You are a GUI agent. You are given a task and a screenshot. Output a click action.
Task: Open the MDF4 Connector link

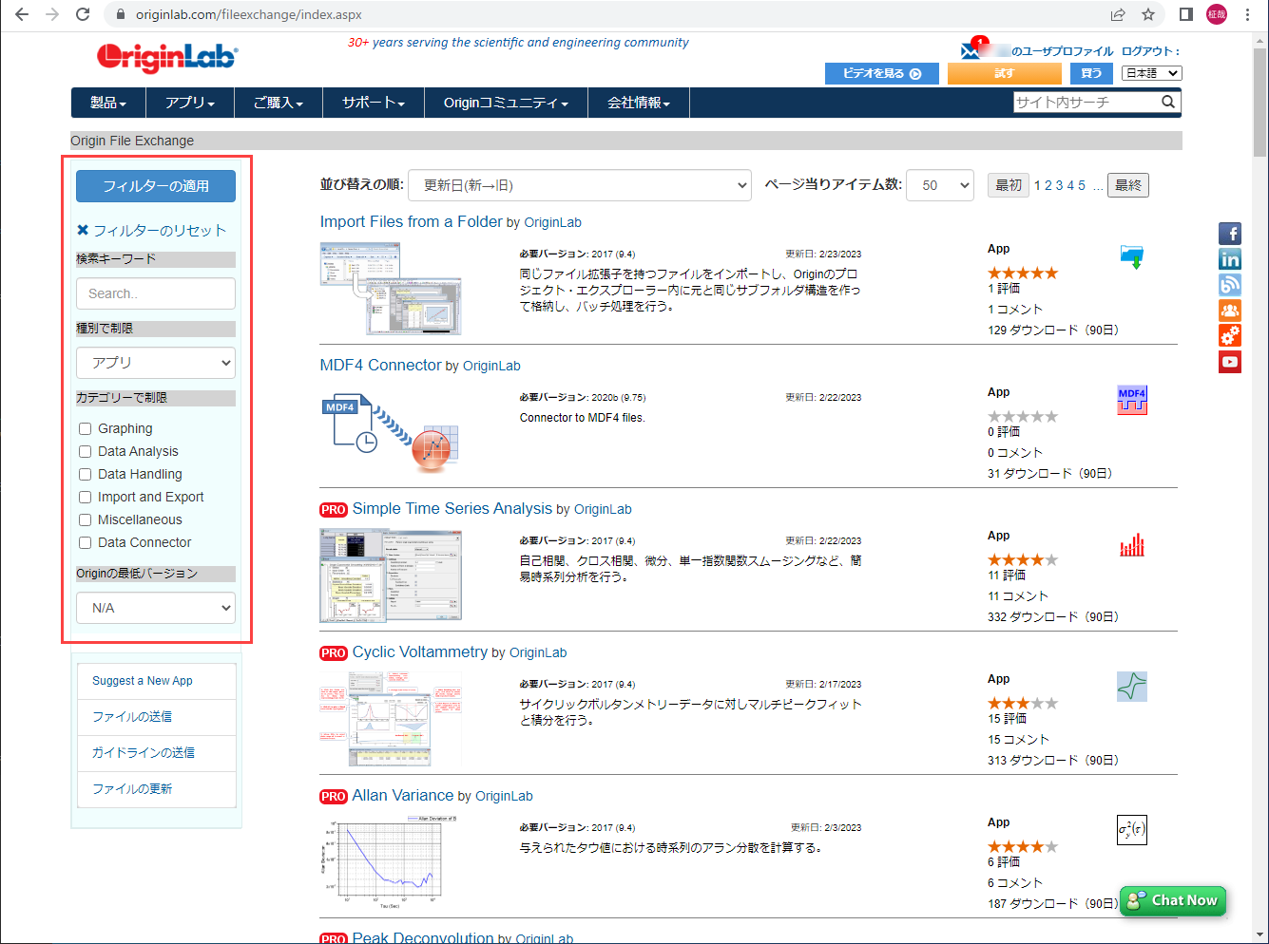380,365
